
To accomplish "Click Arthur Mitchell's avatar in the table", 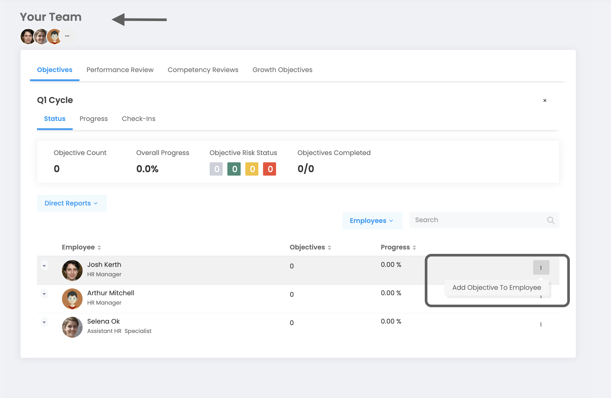I will click(x=72, y=299).
